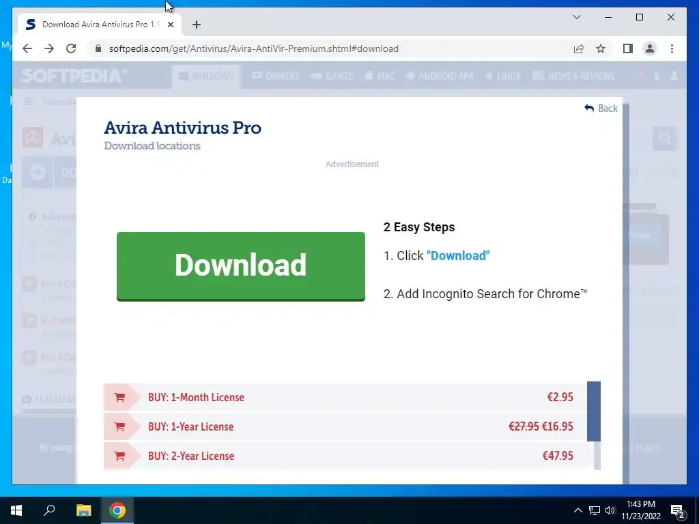Click the cart icon for 2-Year License
This screenshot has width=699, height=524.
pyautogui.click(x=119, y=456)
